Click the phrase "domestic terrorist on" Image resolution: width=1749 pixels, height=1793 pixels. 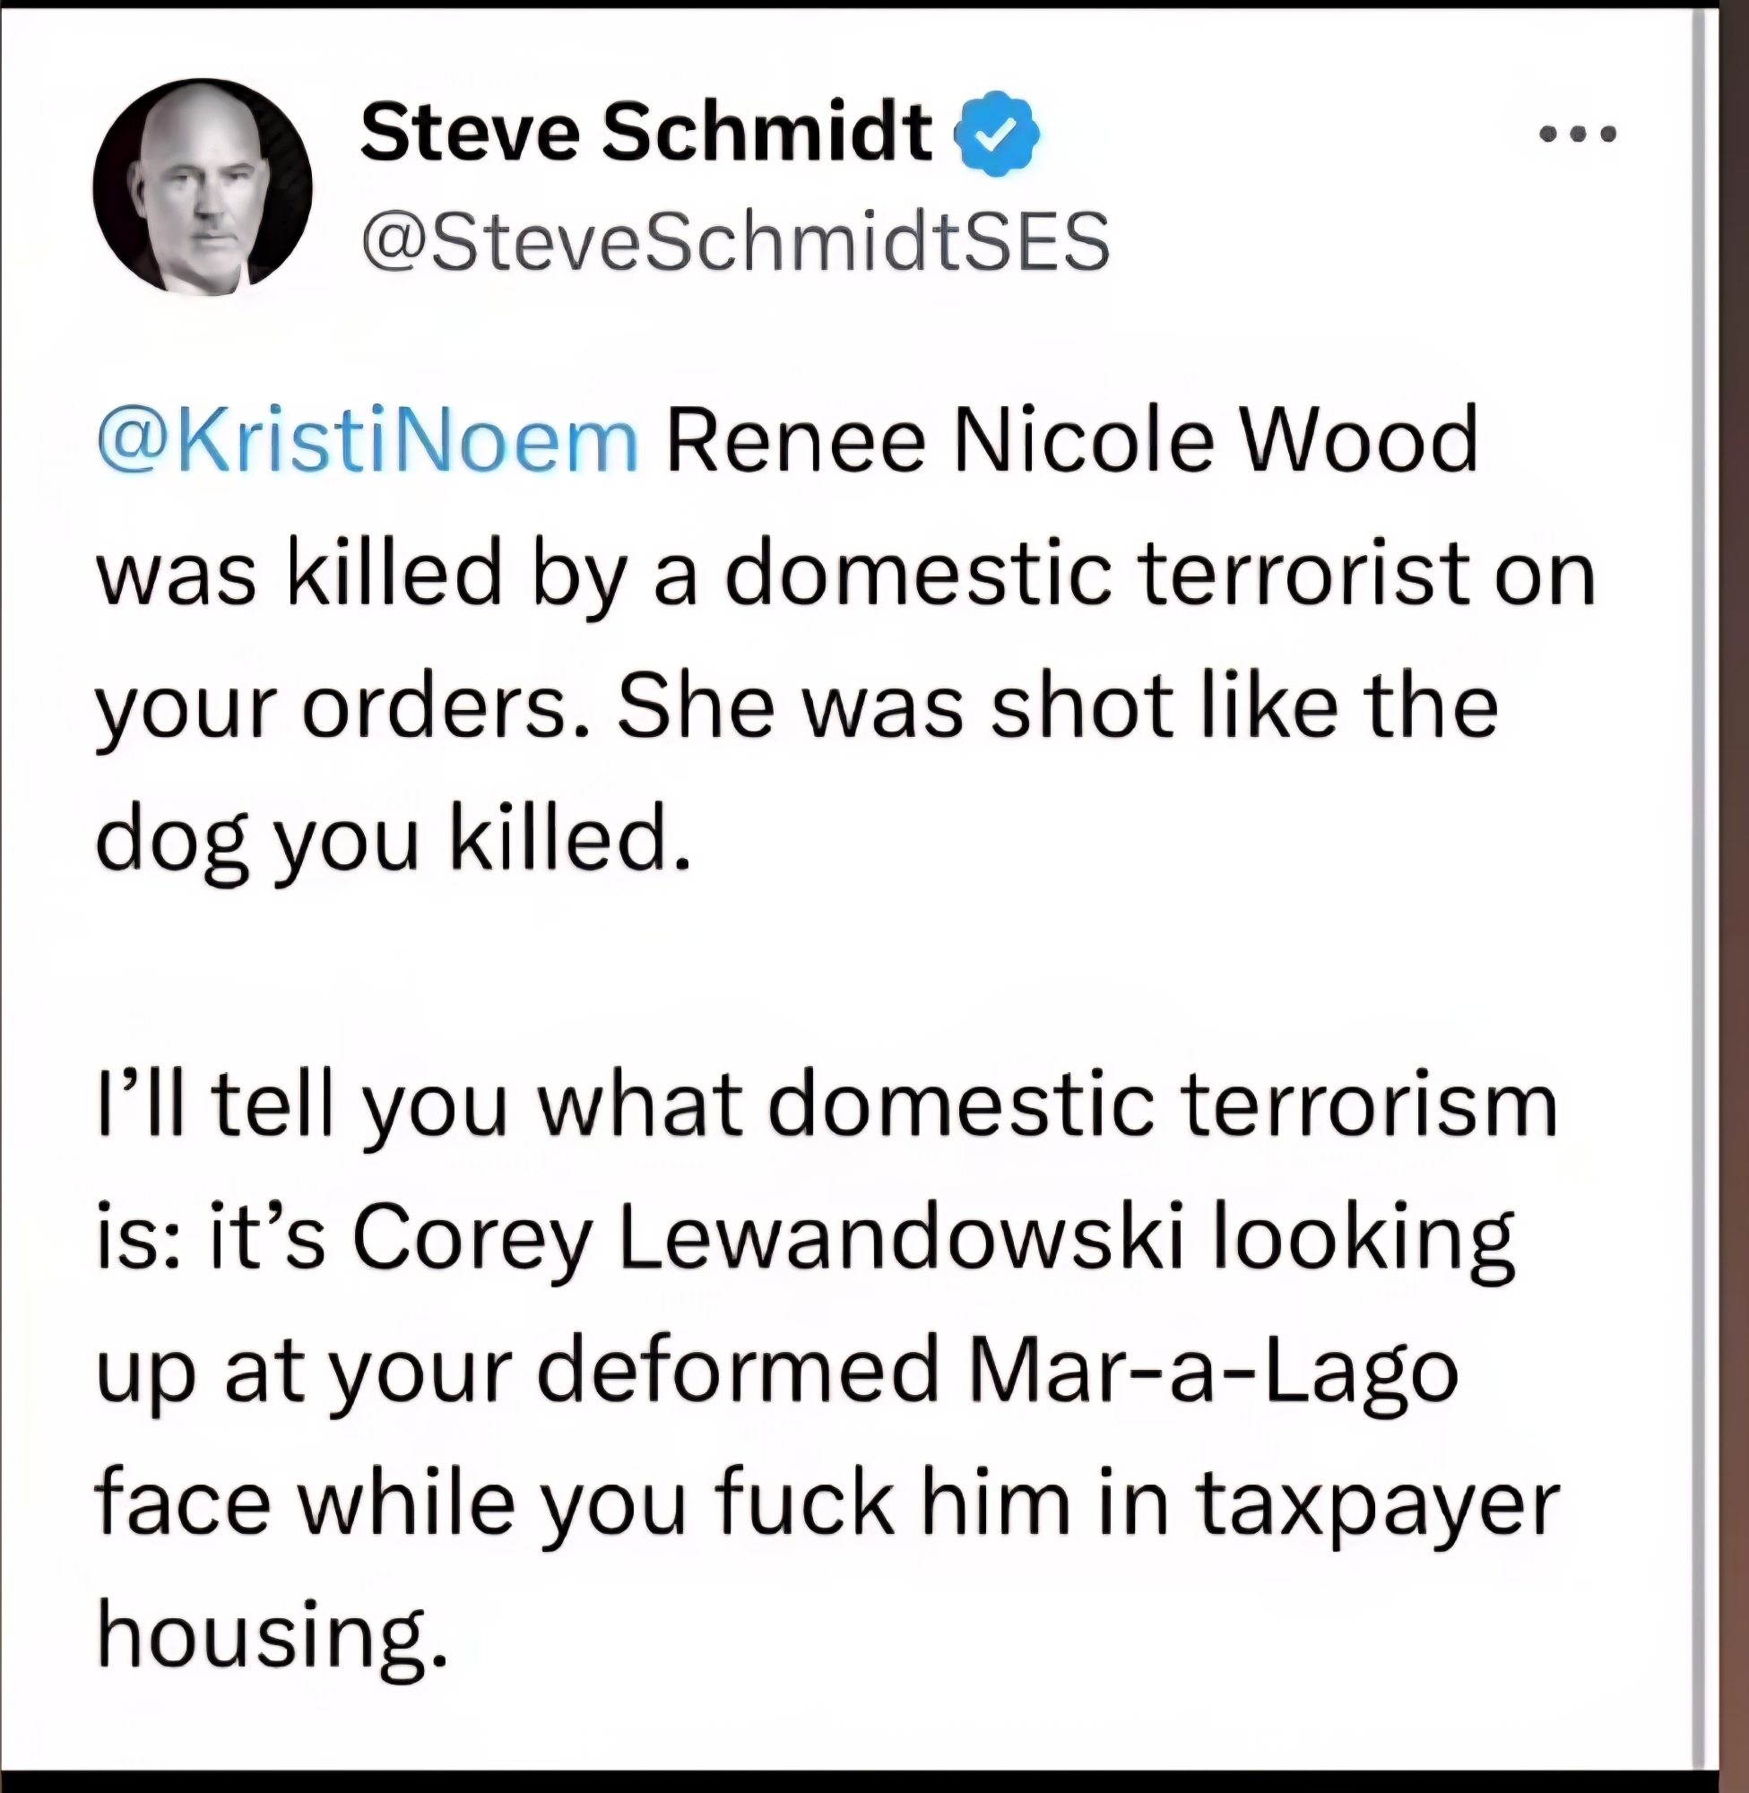[x=1160, y=574]
